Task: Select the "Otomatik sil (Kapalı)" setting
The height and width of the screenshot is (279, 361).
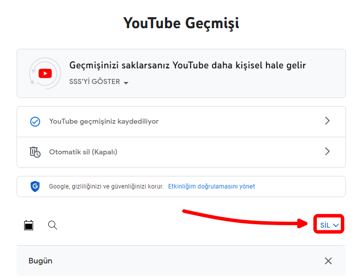Action: (83, 152)
